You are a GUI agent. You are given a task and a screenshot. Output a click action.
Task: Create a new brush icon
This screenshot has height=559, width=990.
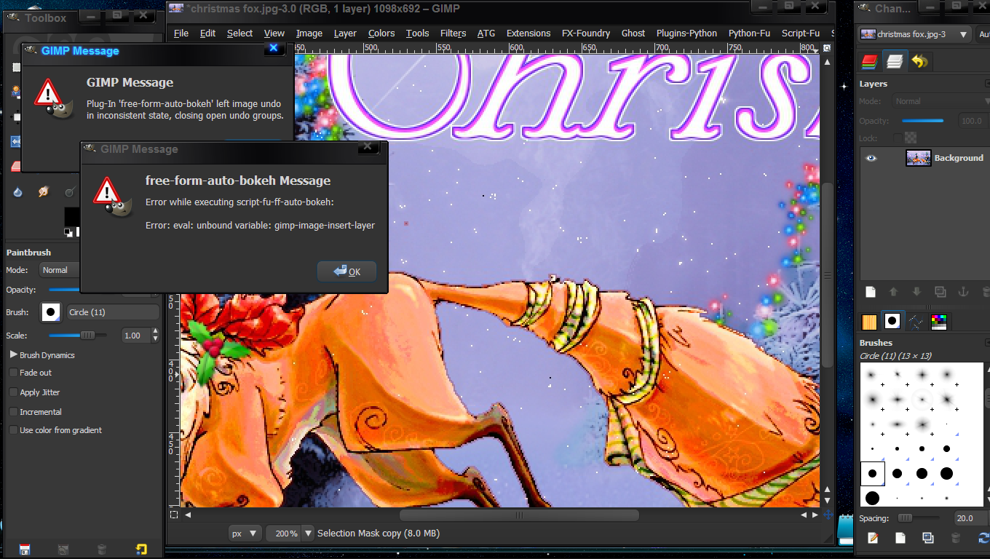(900, 538)
